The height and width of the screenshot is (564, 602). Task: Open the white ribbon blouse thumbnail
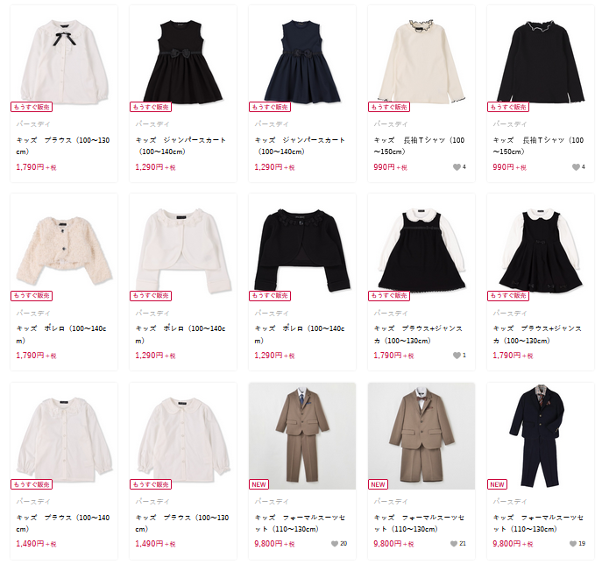64,60
